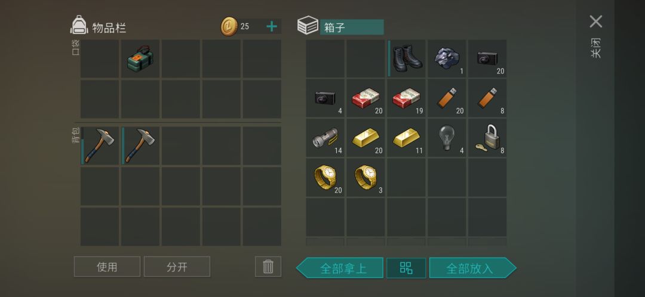This screenshot has width=645, height=297.
Task: Select the dynamite pack in pocket slot
Action: click(140, 58)
